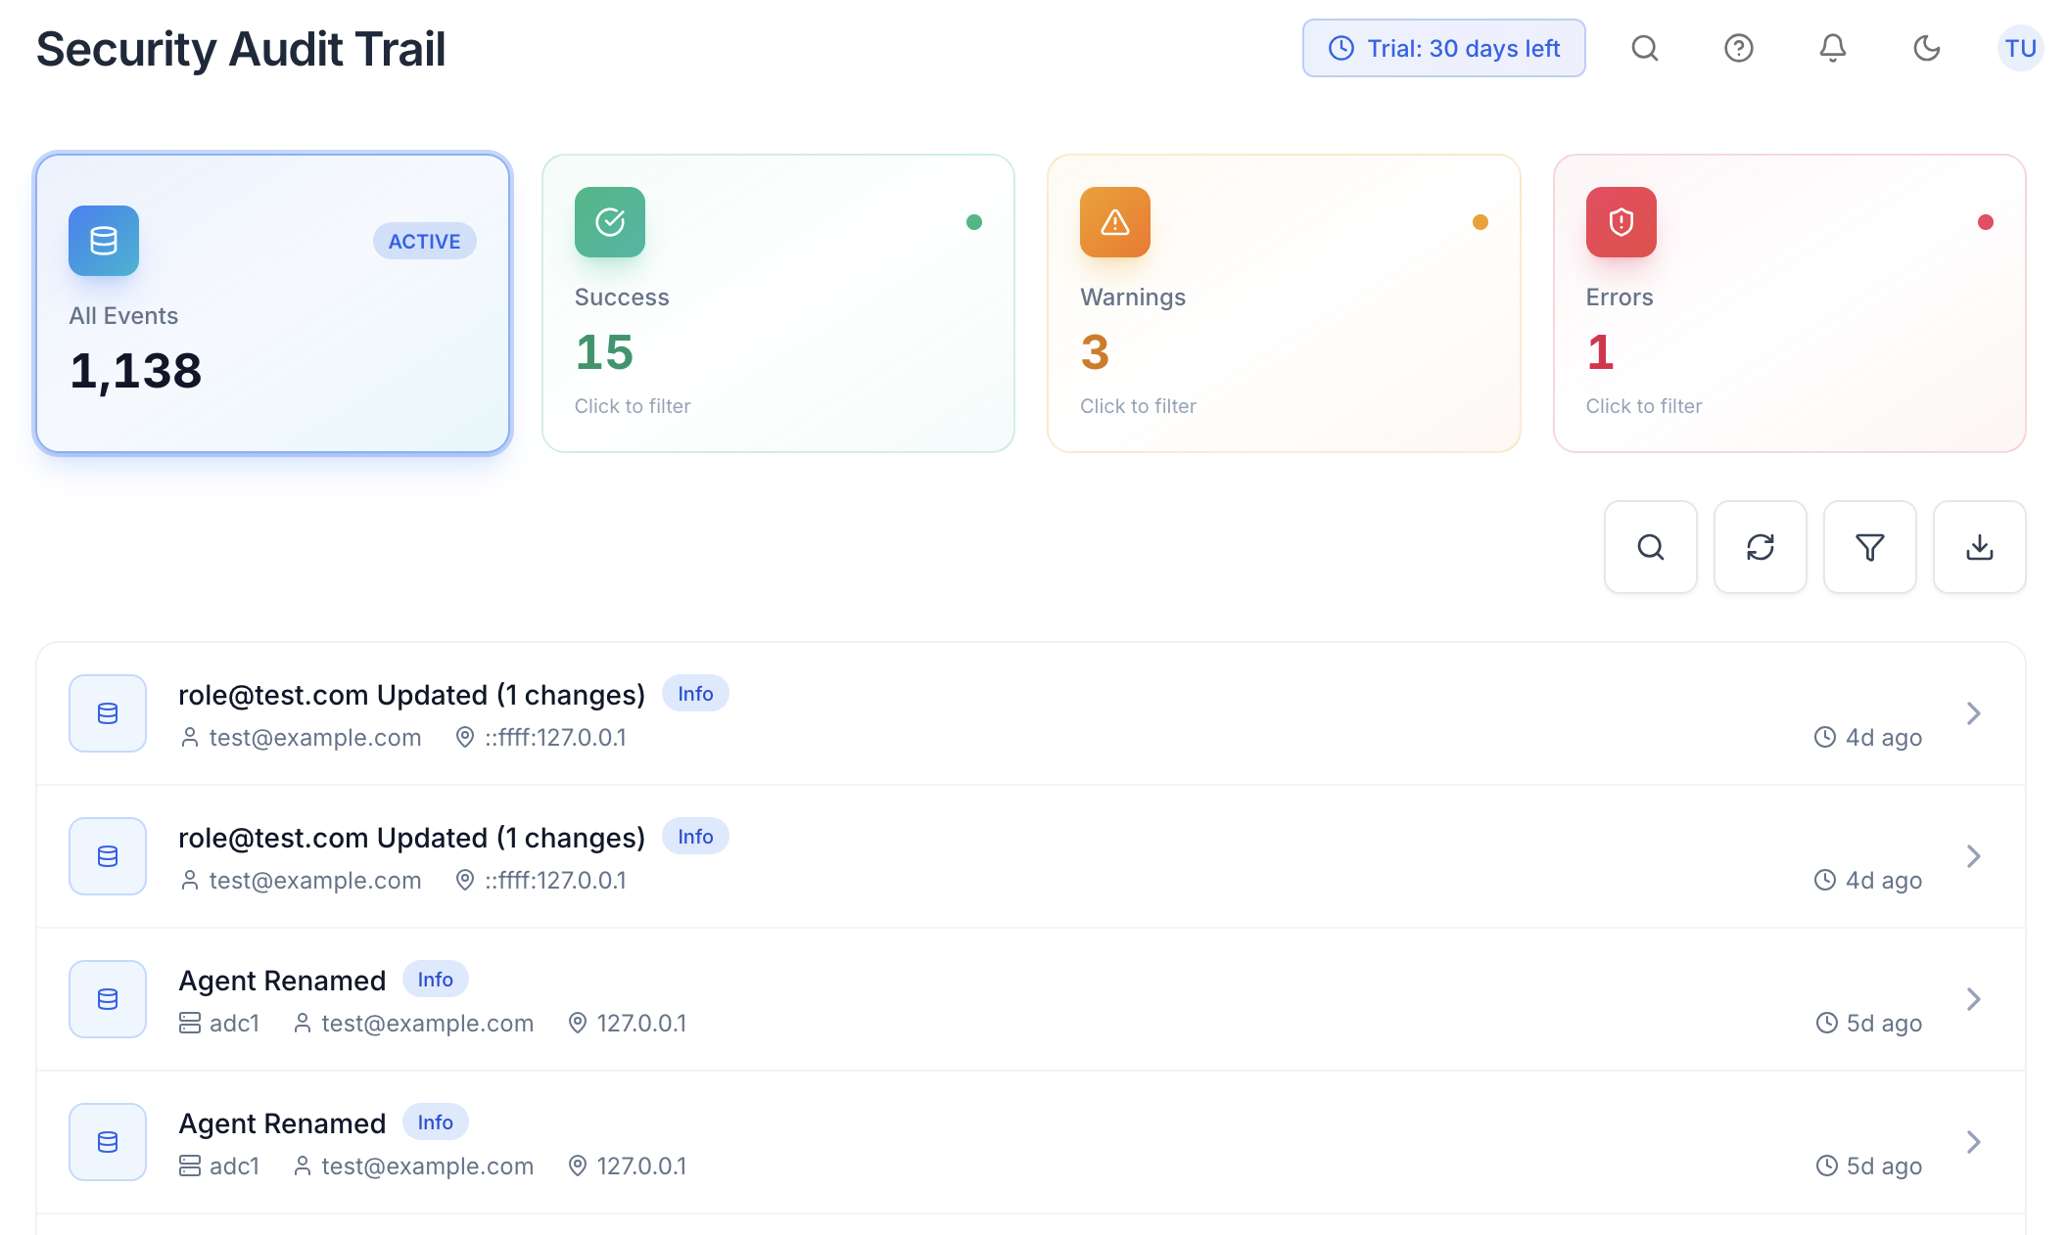Toggle dark mode with the moon icon
The height and width of the screenshot is (1235, 2068).
point(1926,48)
